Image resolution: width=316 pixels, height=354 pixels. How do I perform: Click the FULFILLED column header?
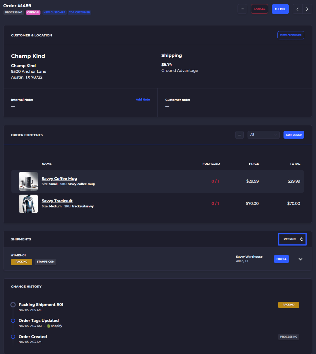[x=211, y=164]
